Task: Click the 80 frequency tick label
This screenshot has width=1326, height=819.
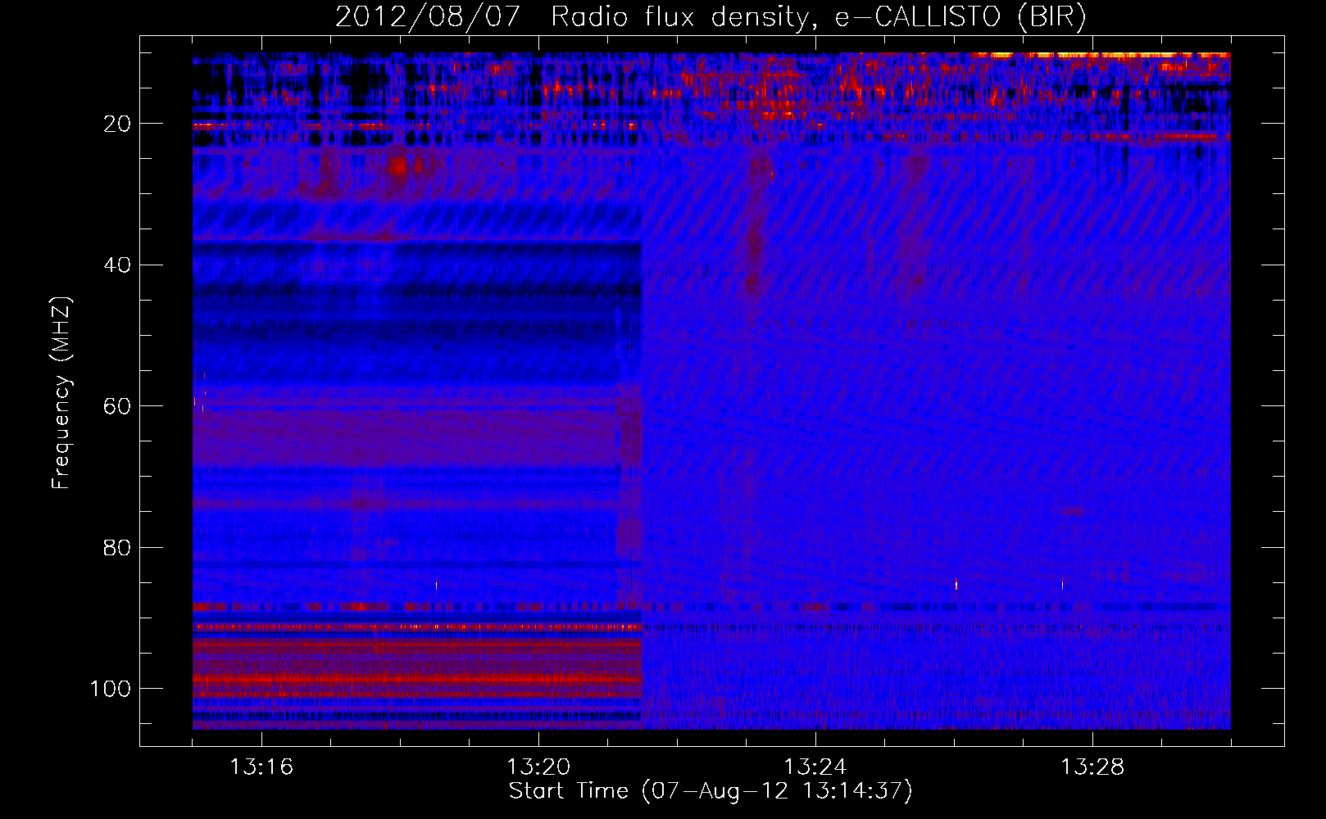Action: coord(118,547)
